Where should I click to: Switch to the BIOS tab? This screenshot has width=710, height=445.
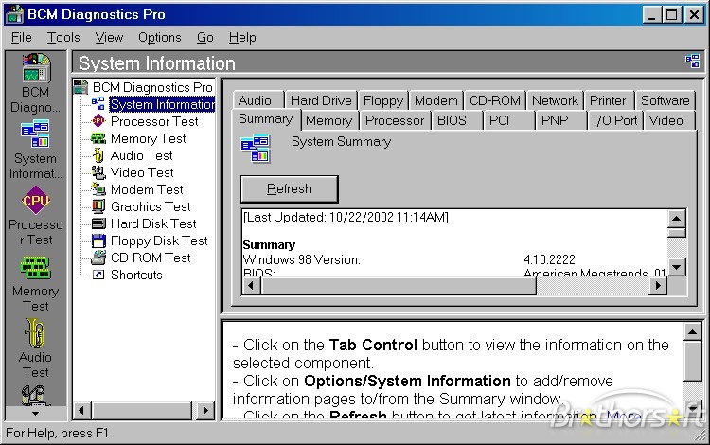coord(457,120)
